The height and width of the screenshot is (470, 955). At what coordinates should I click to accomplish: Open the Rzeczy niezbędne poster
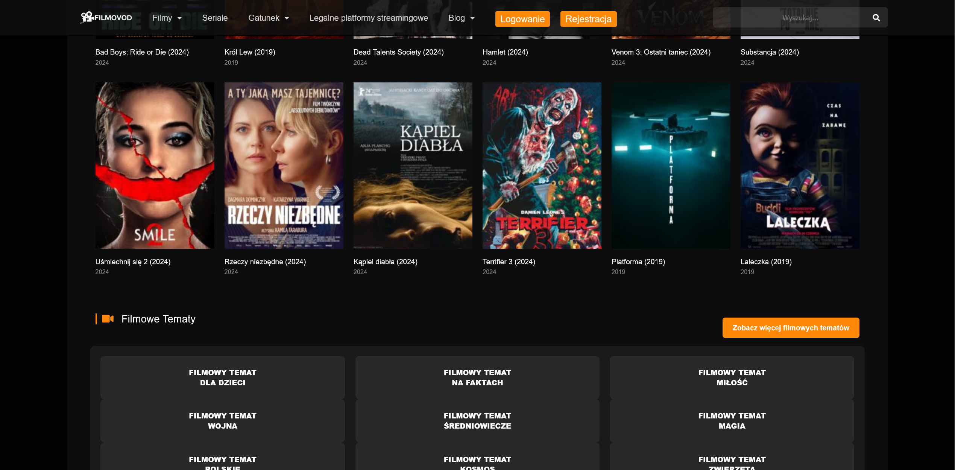tap(284, 166)
